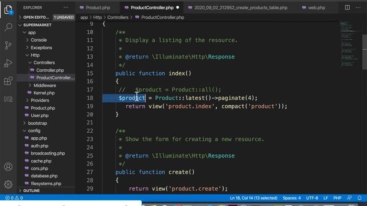The height and width of the screenshot is (206, 367).
Task: Click 'compact' call on line 19
Action: click(233, 106)
